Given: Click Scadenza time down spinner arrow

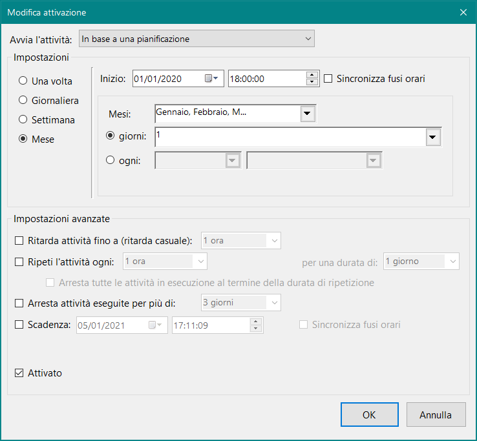Looking at the screenshot, I should [256, 329].
